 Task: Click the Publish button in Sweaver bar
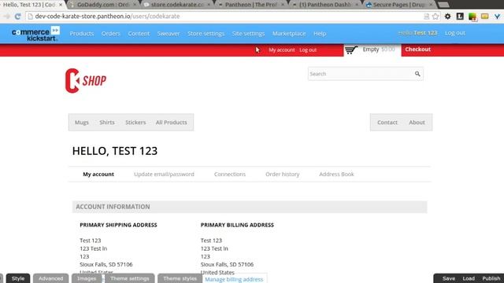491,278
